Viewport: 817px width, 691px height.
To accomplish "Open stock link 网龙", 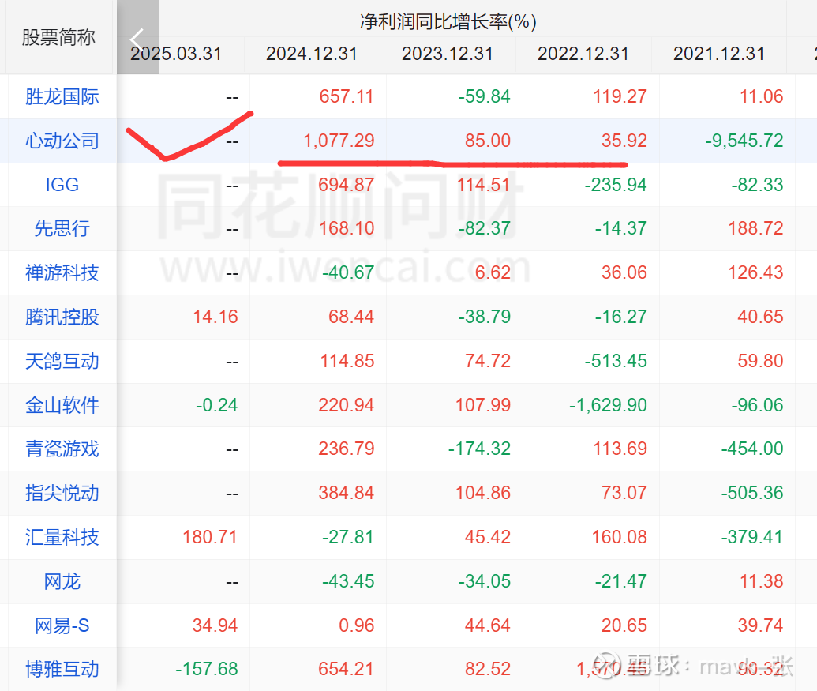I will (62, 581).
